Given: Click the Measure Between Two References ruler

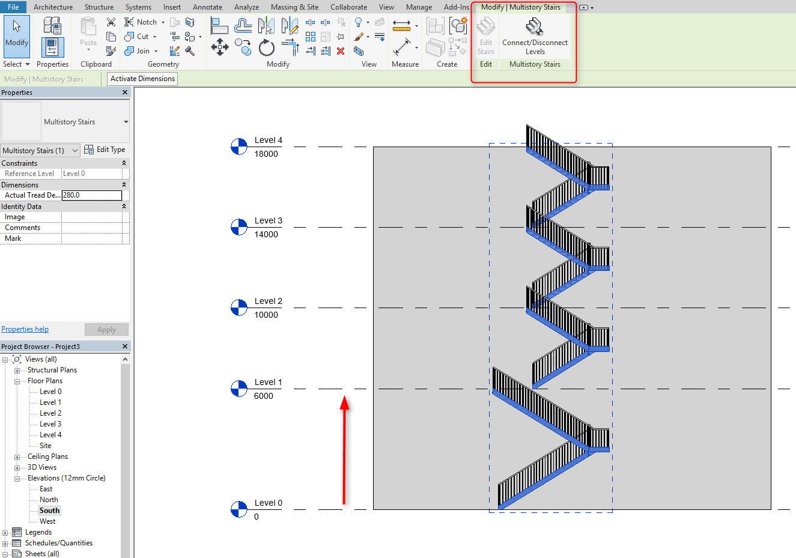Looking at the screenshot, I should tap(401, 25).
